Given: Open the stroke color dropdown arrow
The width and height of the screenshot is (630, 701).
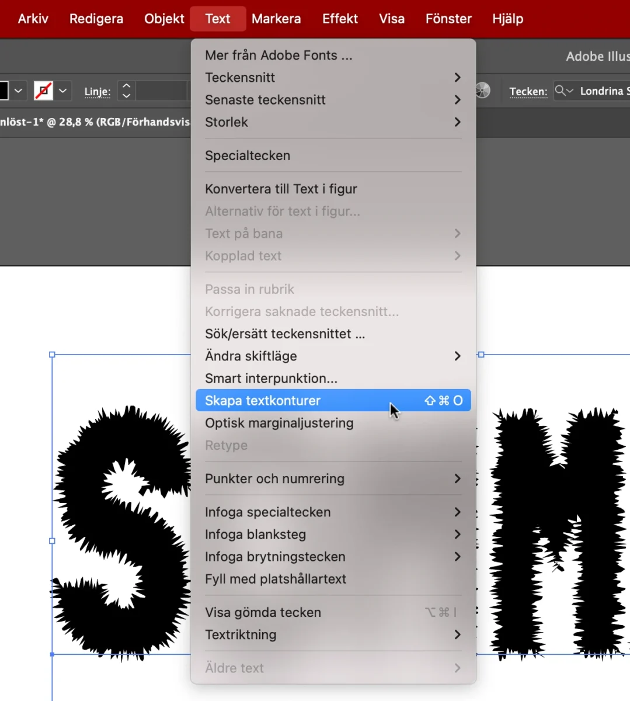Looking at the screenshot, I should (62, 91).
